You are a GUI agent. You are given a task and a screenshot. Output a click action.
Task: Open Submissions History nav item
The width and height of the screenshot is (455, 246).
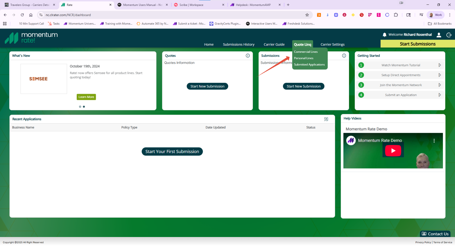(x=239, y=44)
